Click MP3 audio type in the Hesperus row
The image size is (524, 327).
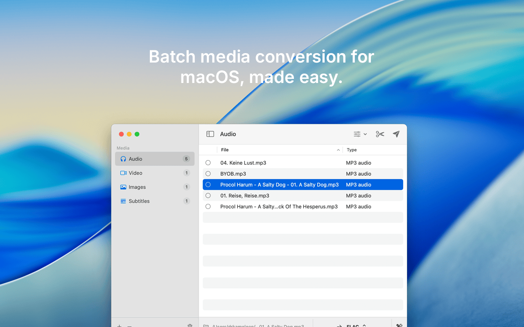point(359,206)
